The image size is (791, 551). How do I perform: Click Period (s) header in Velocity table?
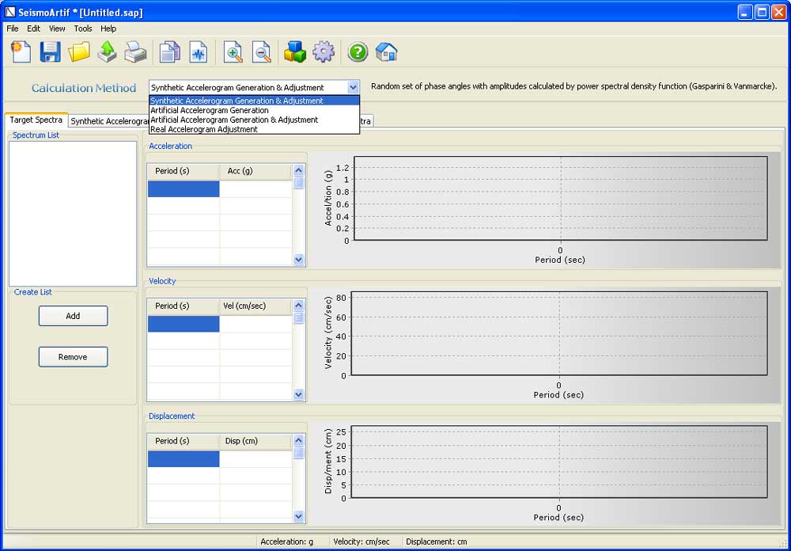[x=184, y=306]
